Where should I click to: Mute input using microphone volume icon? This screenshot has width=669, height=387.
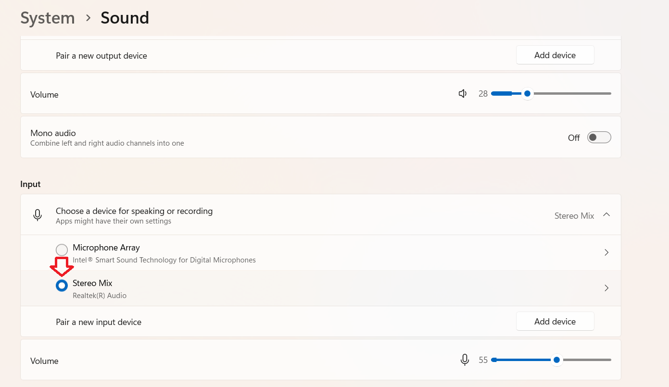pyautogui.click(x=465, y=360)
